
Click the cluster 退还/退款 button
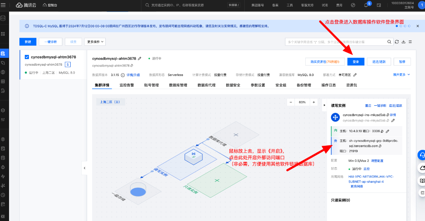pyautogui.click(x=379, y=62)
